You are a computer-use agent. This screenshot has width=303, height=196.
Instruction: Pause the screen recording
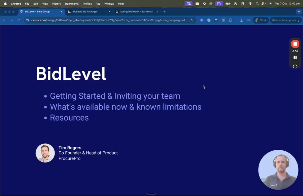295,57
